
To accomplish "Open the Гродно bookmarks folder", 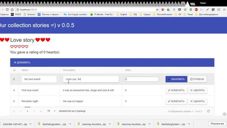I will tap(145, 14).
